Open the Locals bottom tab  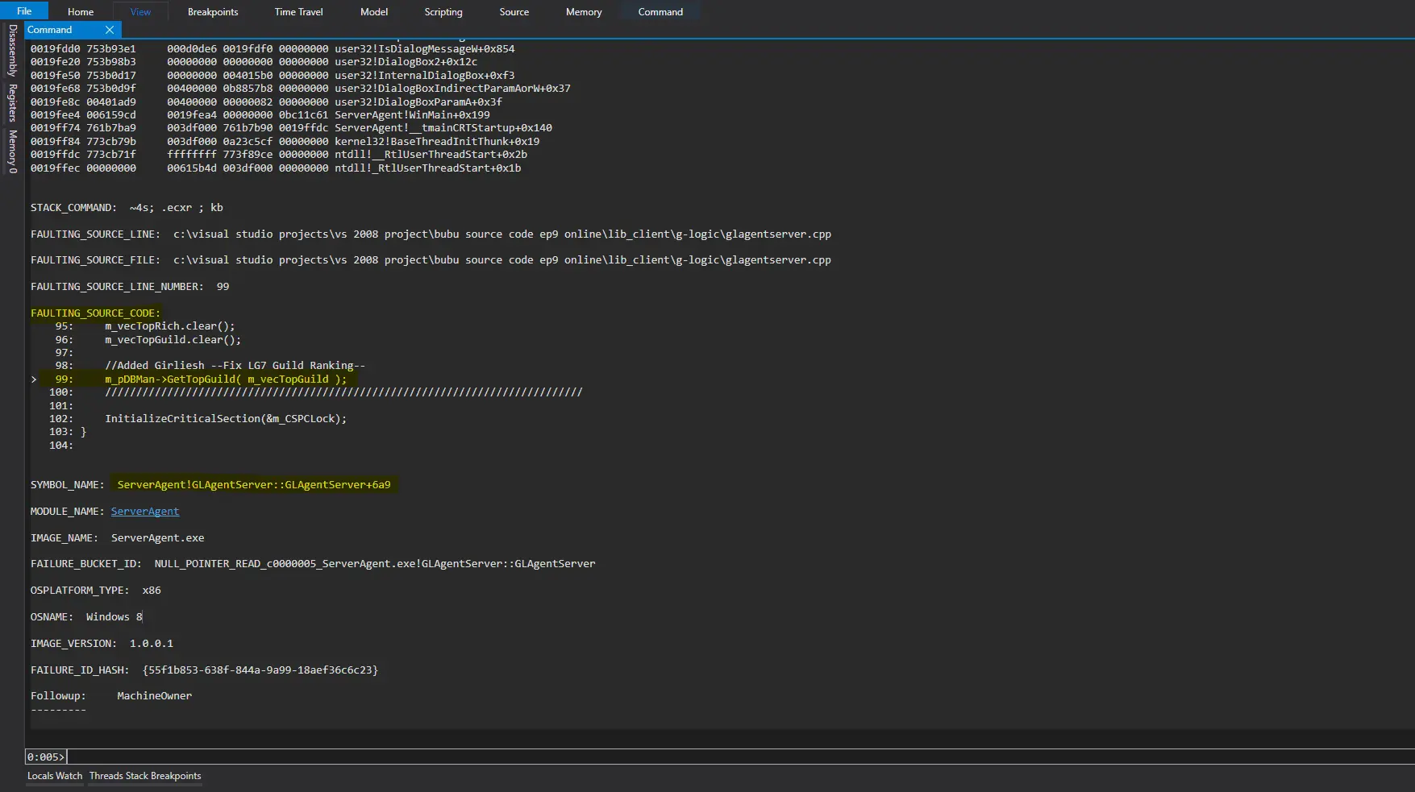[x=40, y=776]
